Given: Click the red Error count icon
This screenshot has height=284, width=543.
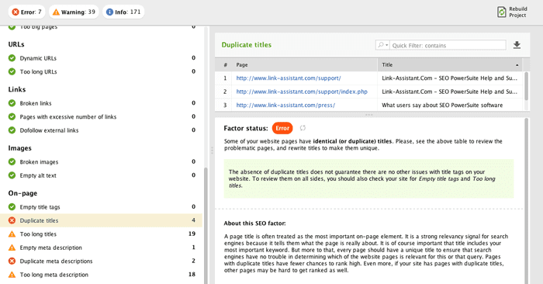Looking at the screenshot, I should [16, 12].
